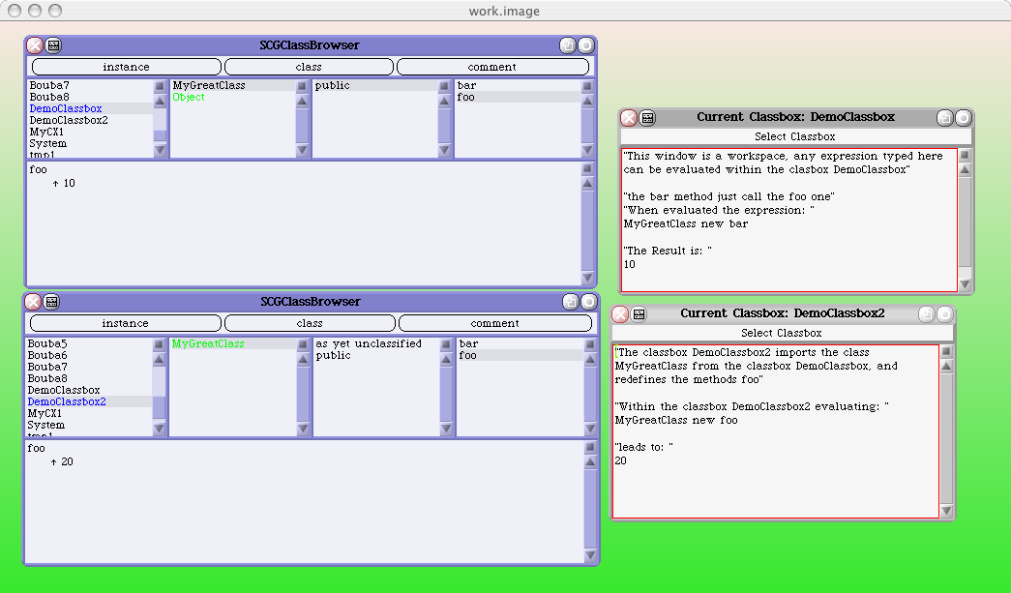
Task: Expand the DemoClassbox workspace window to full size
Action: click(x=944, y=117)
